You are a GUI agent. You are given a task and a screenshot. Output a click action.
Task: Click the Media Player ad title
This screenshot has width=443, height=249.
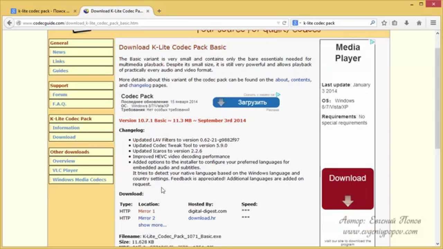coord(348,53)
